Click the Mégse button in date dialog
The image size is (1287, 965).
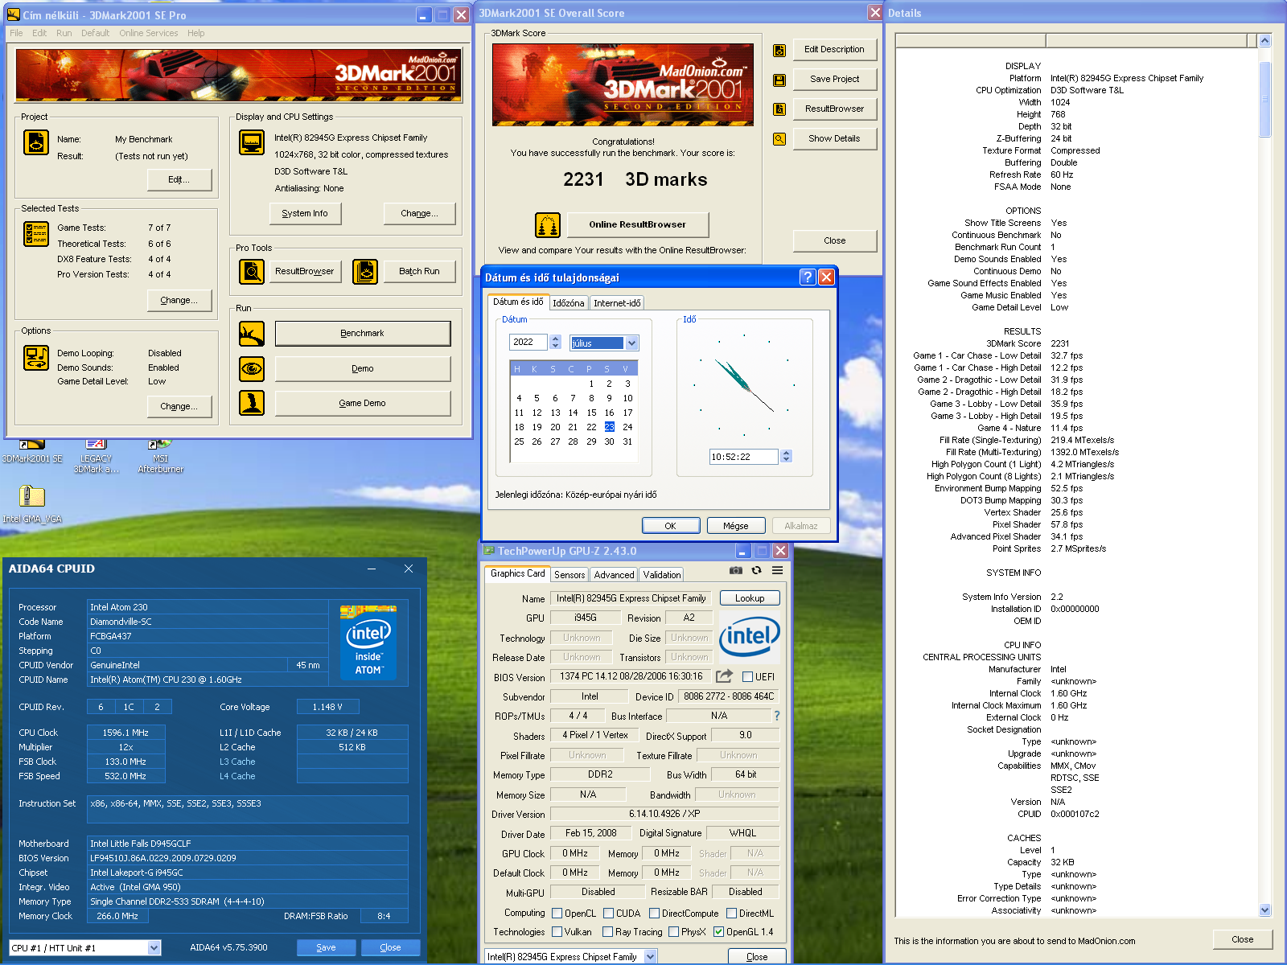click(x=736, y=526)
